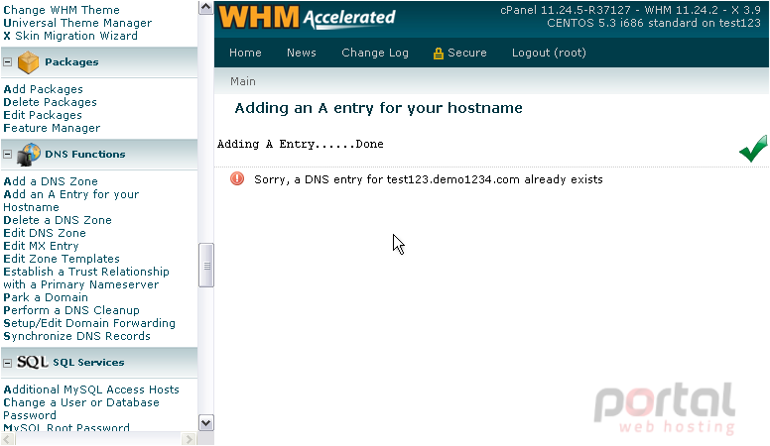
Task: Open the Secure menu item
Action: [466, 53]
